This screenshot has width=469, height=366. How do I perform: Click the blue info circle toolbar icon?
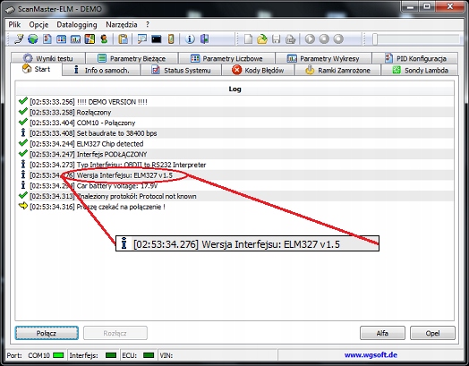(x=190, y=38)
